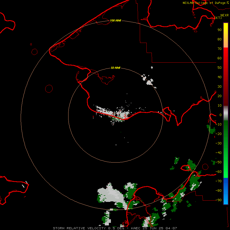Viewport: 230px width, 230px height.
Task: Click the 90 value on the velocity scale
Action: [220, 30]
